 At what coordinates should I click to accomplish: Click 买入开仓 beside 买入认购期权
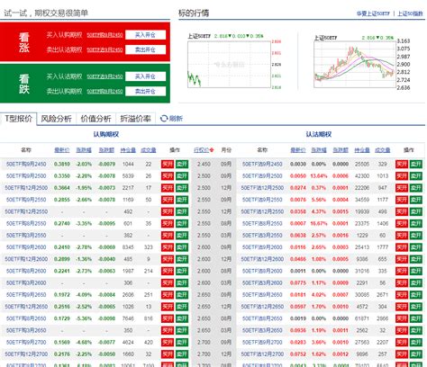click(x=145, y=35)
